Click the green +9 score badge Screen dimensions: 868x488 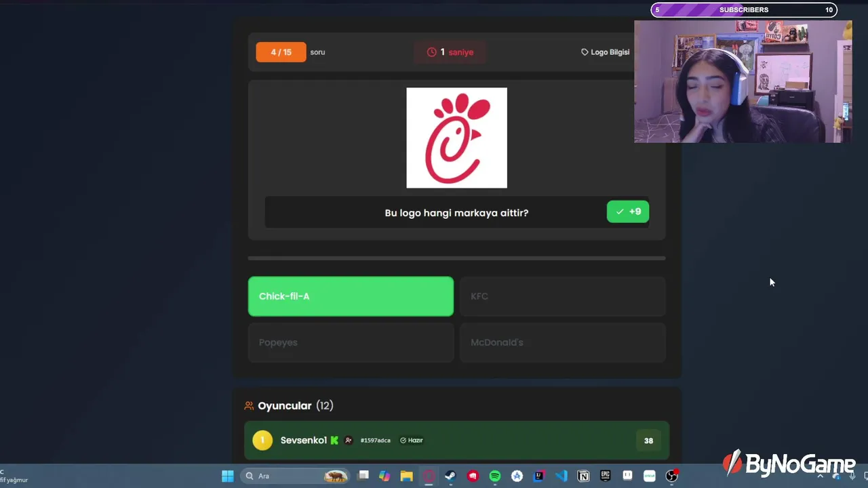tap(628, 211)
